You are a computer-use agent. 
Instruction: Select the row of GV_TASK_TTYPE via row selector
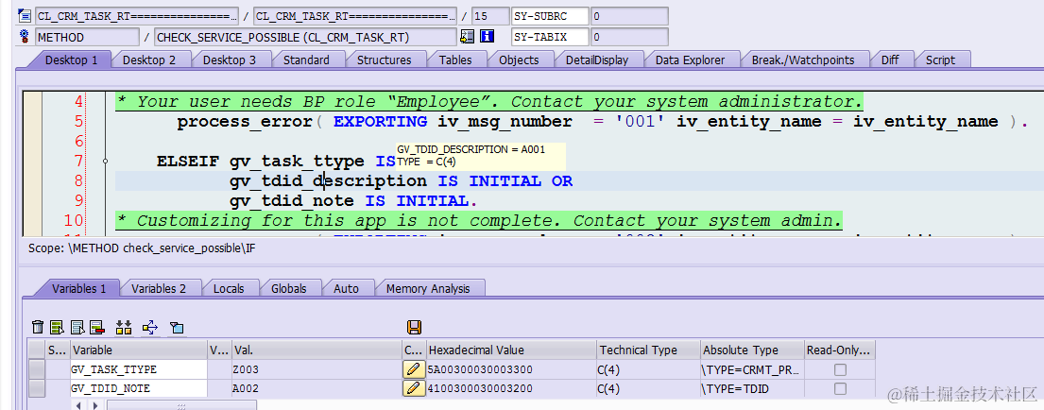pyautogui.click(x=37, y=369)
